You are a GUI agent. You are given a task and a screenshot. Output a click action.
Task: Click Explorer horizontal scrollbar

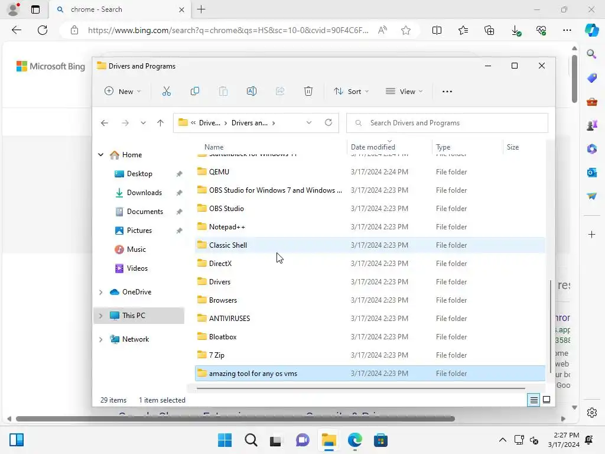pos(360,388)
